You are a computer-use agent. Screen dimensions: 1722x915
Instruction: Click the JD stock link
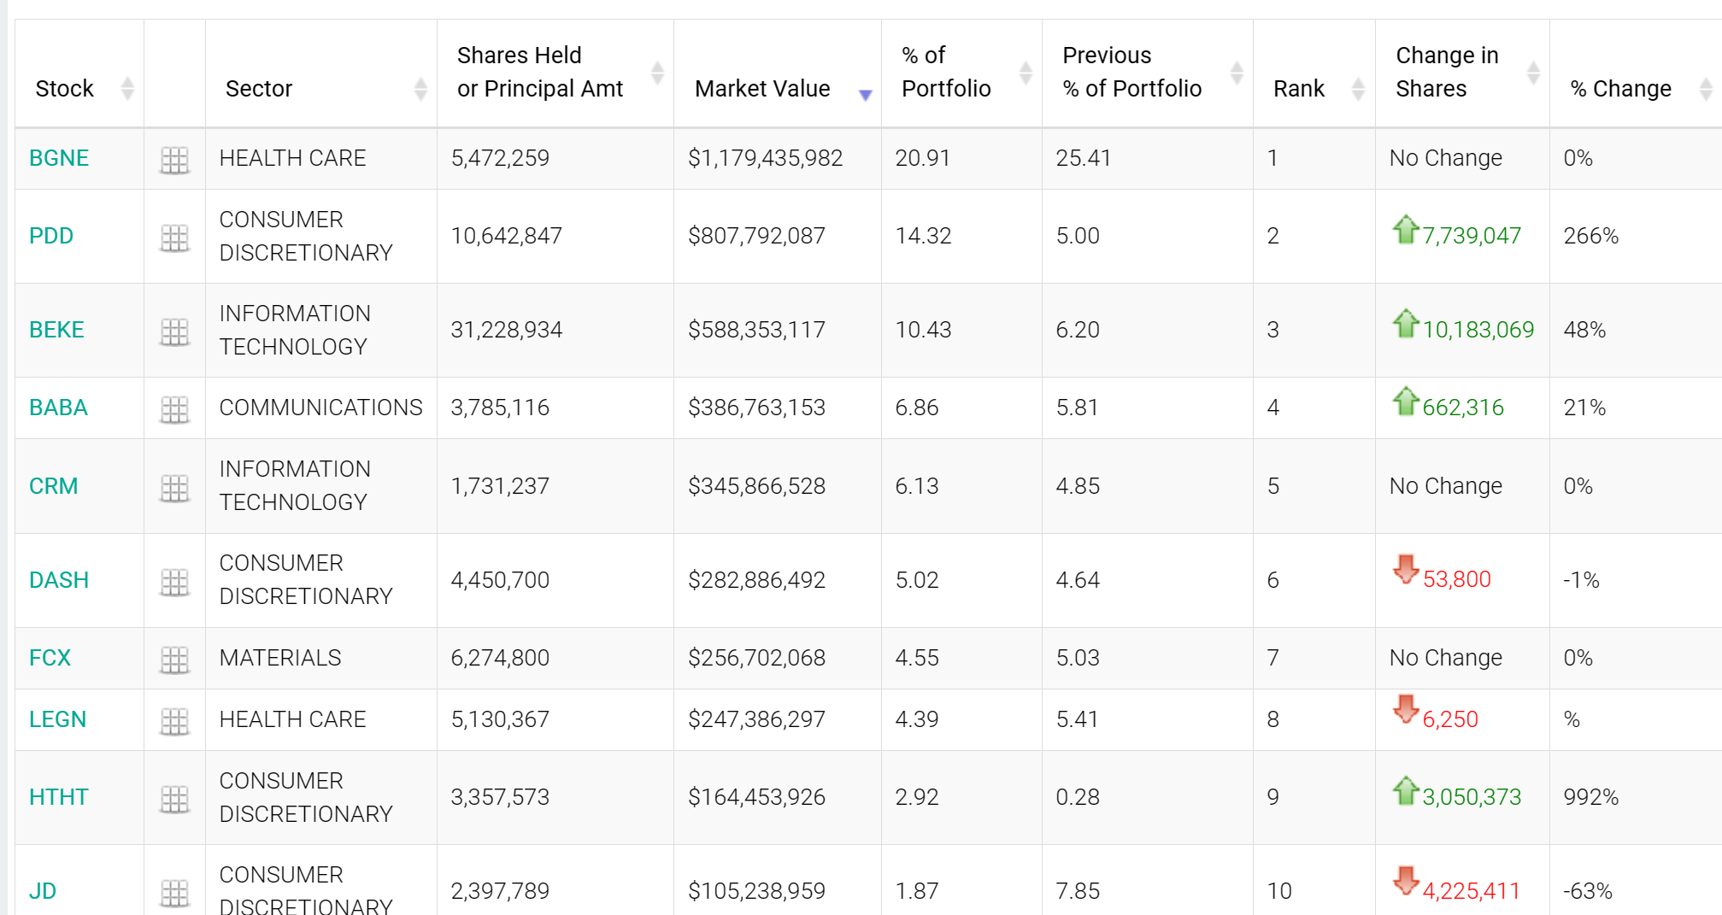point(43,891)
